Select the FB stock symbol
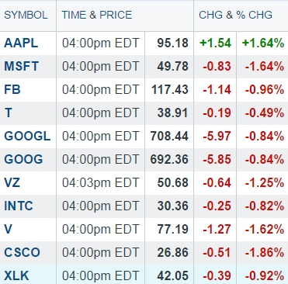Viewport: 288px width, 284px height. 12,89
